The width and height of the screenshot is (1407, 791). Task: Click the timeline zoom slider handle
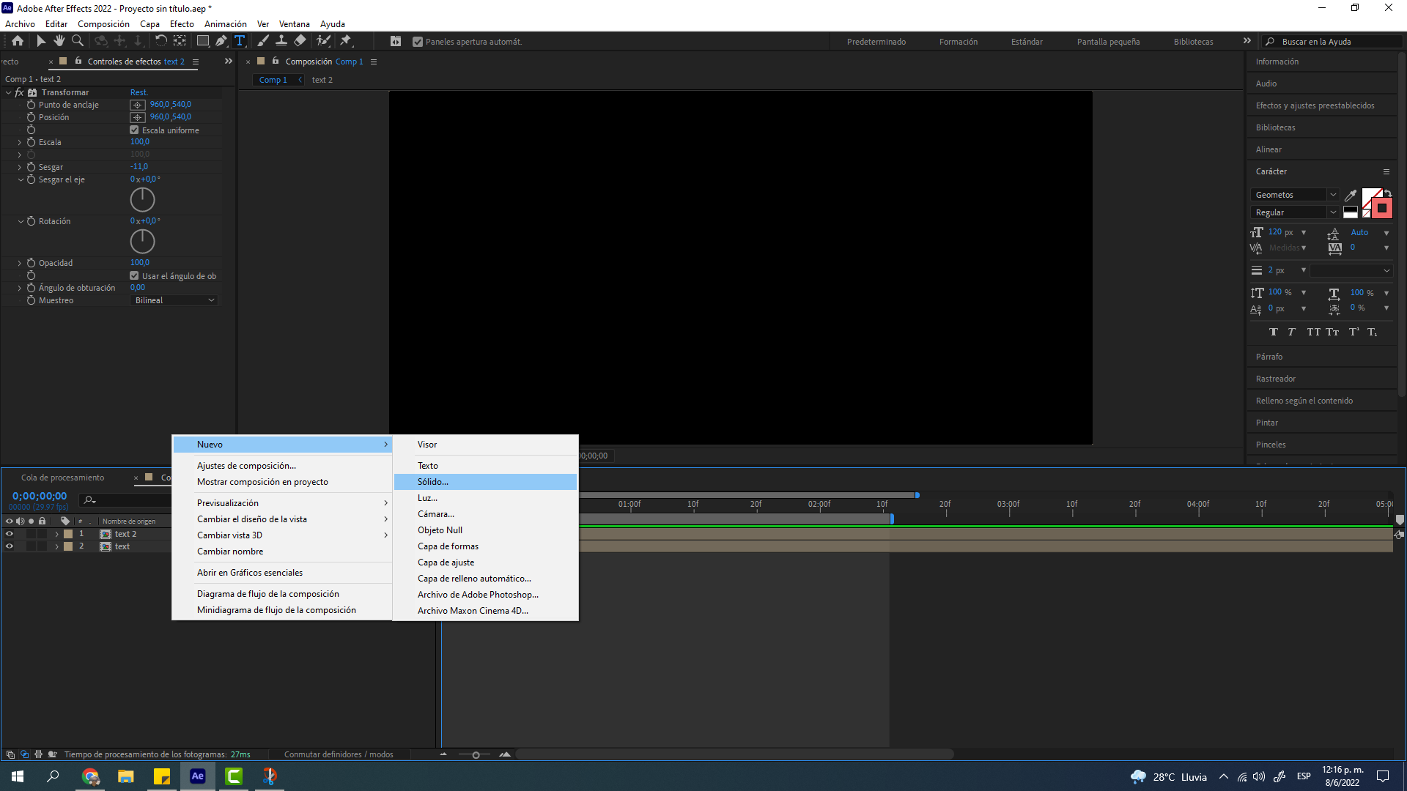point(476,755)
